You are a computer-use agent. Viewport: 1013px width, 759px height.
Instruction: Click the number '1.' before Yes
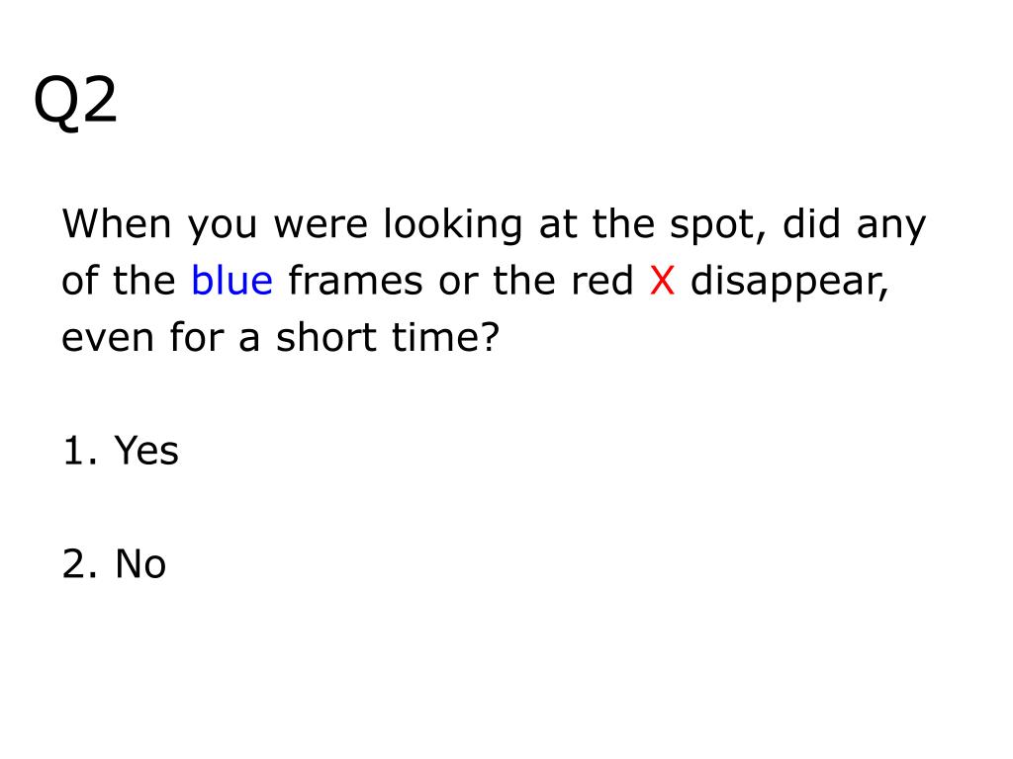[x=81, y=451]
